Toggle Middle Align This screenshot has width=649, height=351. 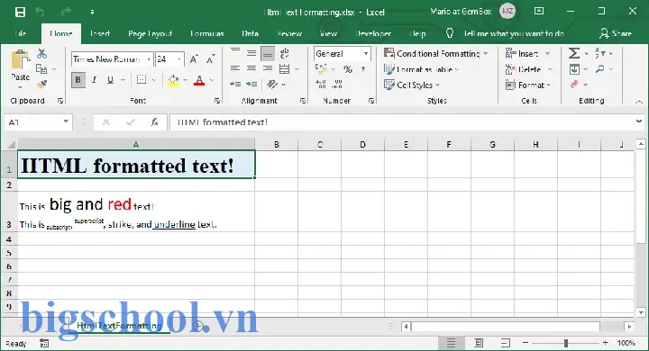251,53
